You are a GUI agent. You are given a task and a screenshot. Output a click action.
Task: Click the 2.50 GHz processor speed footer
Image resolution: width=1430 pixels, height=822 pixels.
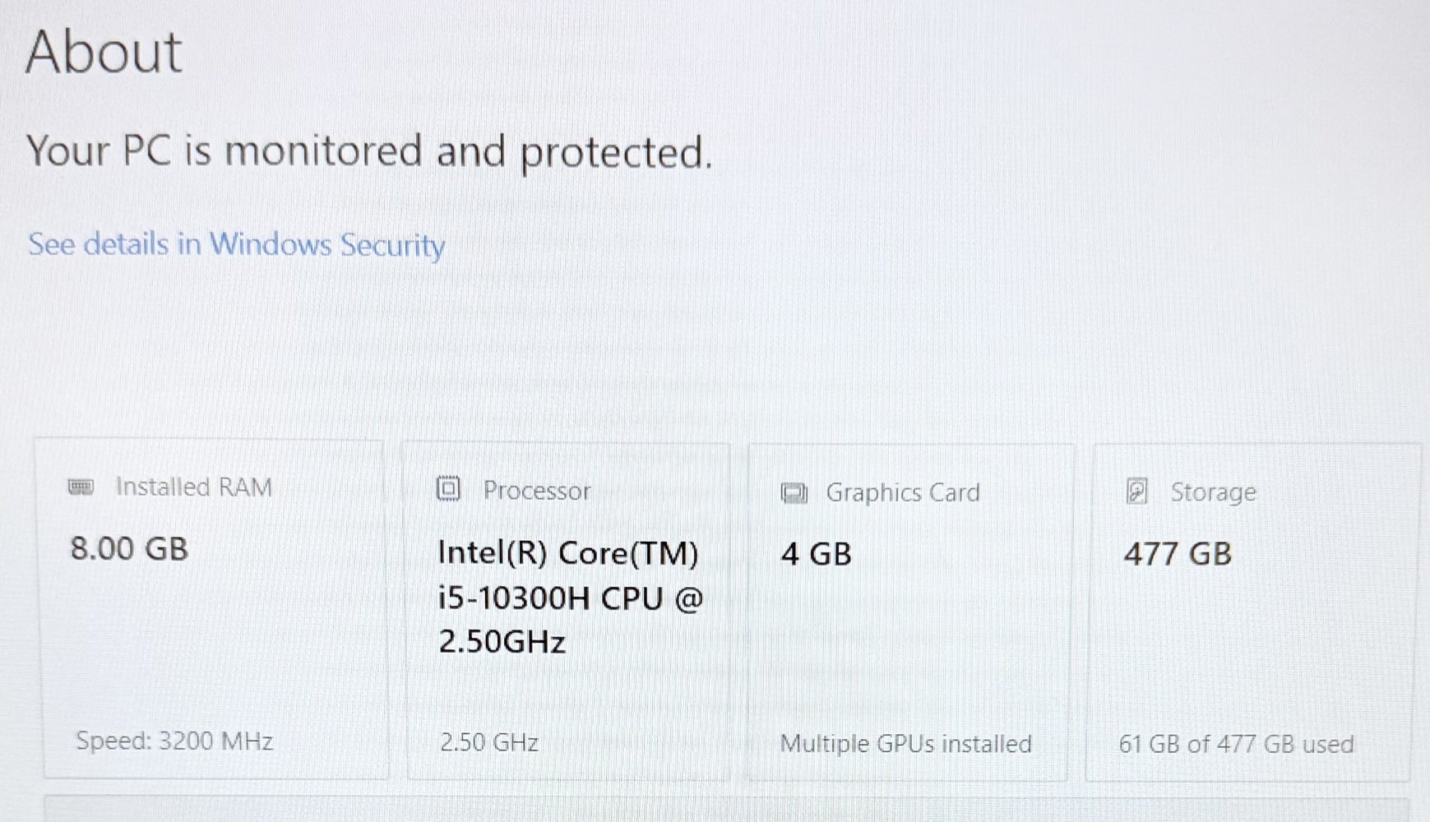point(488,743)
